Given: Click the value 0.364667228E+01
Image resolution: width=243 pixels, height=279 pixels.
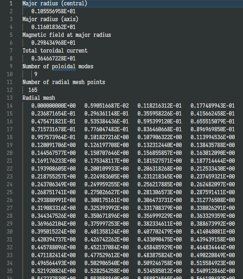Looking at the screenshot, I should 53,58.
